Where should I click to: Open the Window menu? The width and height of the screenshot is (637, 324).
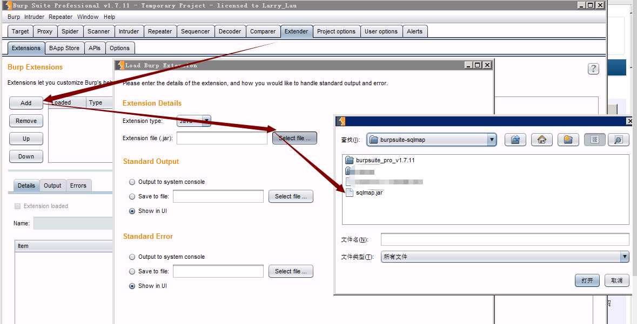(x=88, y=17)
